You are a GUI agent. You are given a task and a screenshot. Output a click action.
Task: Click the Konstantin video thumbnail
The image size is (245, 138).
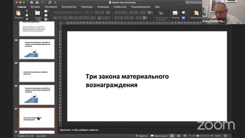point(224,12)
